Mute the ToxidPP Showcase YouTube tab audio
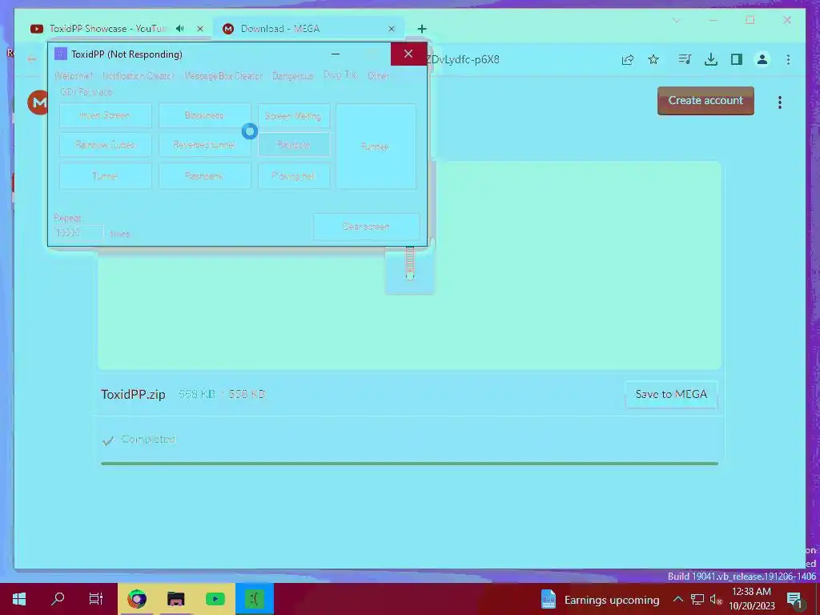The width and height of the screenshot is (820, 615). tap(180, 28)
